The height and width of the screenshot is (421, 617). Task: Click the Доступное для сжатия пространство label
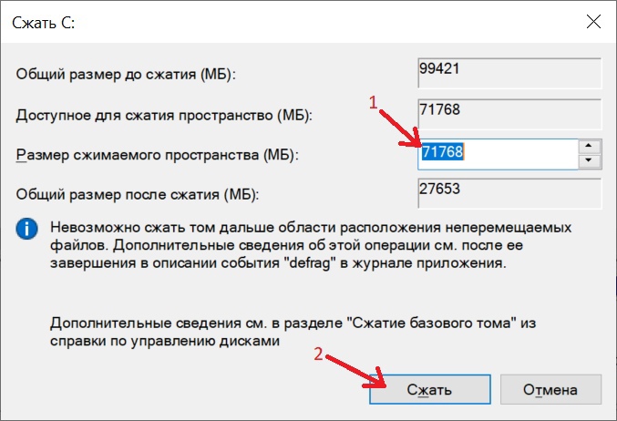pos(164,115)
